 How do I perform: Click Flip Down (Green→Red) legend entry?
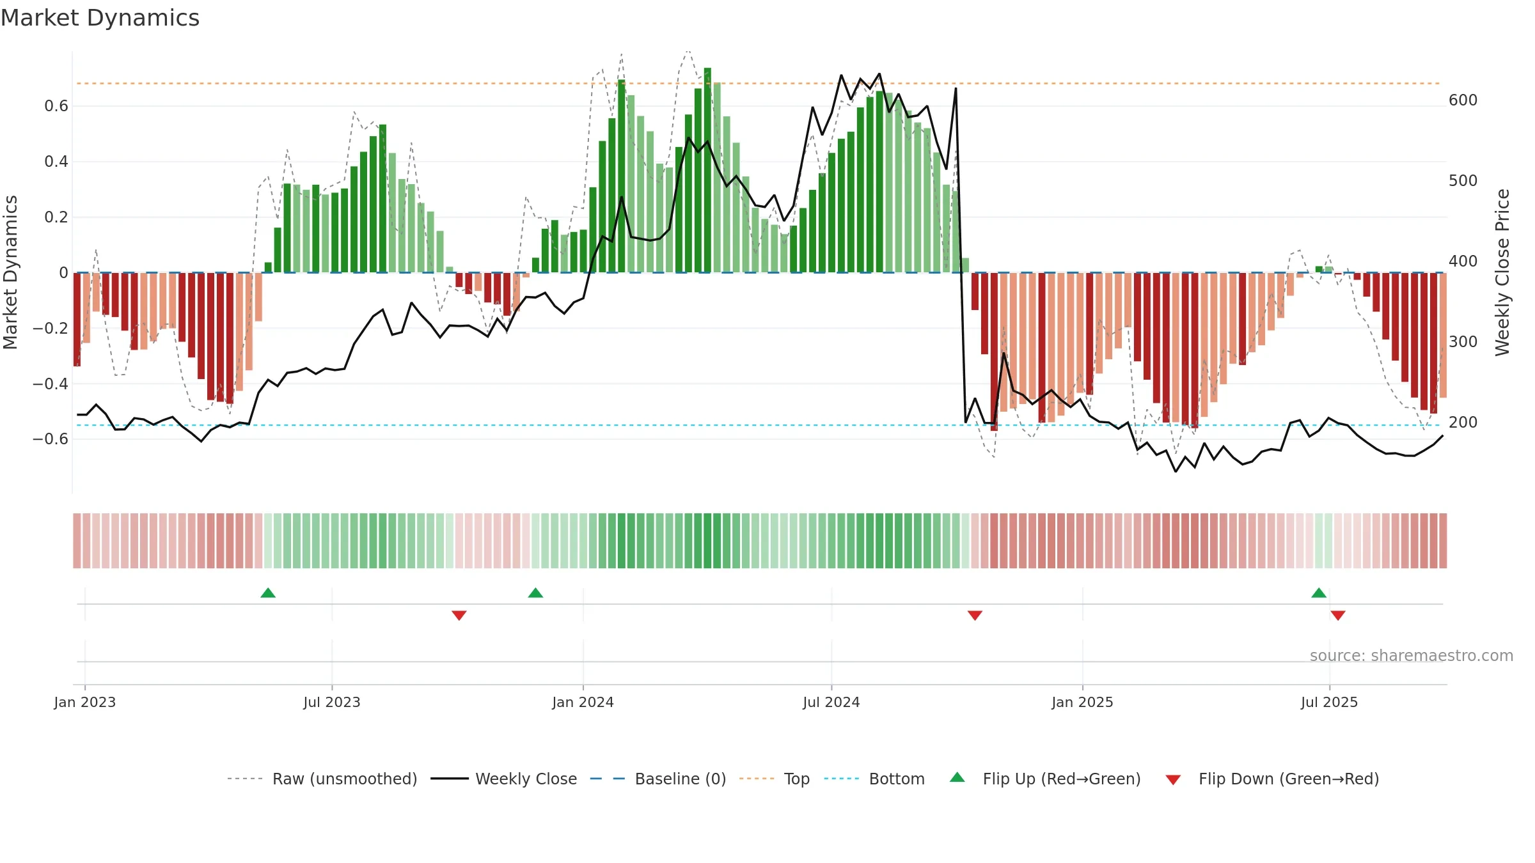(x=1272, y=779)
